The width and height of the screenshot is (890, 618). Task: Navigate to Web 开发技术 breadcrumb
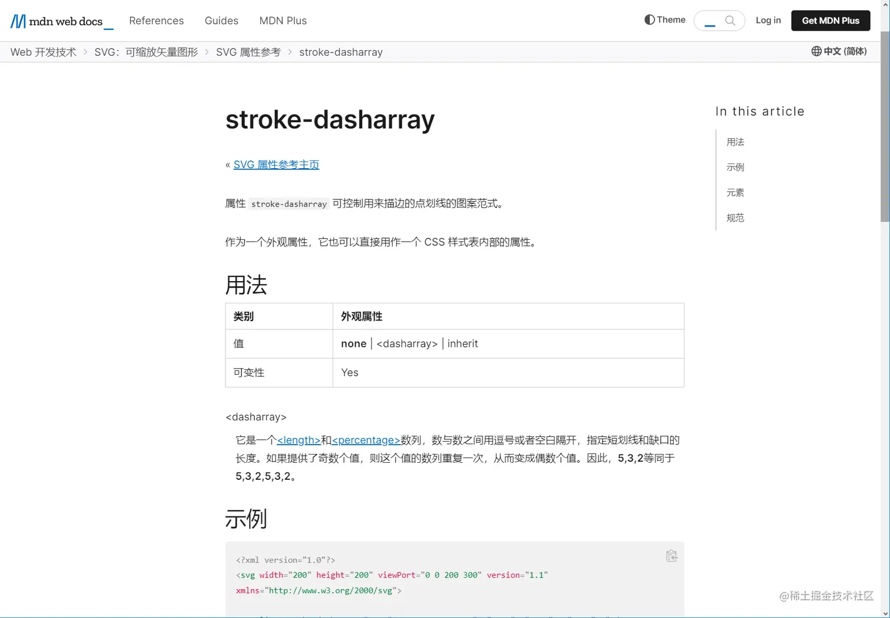coord(42,52)
